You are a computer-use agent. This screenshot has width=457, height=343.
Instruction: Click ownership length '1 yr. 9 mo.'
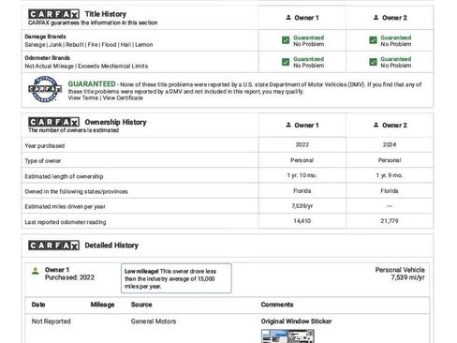click(390, 175)
